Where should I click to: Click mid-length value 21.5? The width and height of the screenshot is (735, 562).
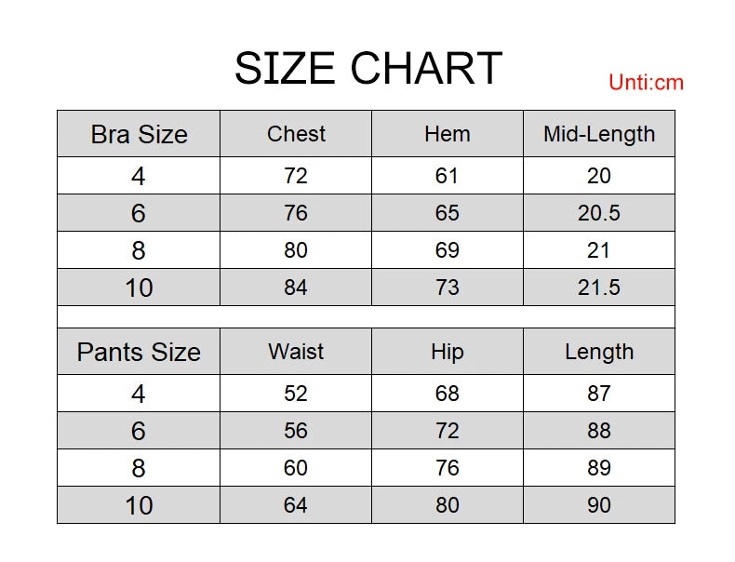click(x=598, y=288)
